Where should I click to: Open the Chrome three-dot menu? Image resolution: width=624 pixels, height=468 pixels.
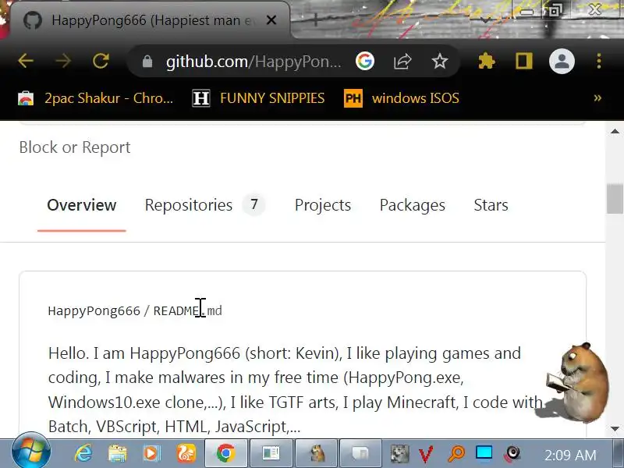pyautogui.click(x=599, y=62)
